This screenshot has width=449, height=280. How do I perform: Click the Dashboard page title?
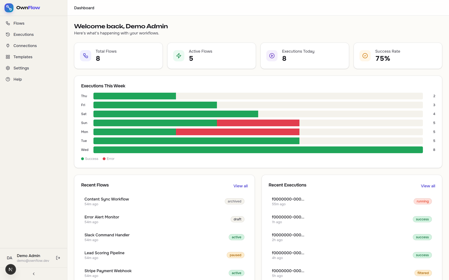click(84, 8)
